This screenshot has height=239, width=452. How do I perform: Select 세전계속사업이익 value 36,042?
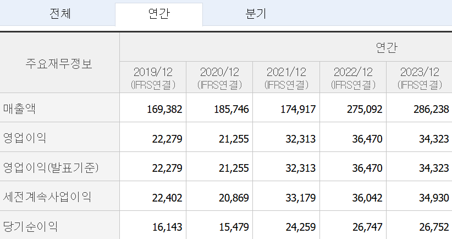click(x=367, y=198)
